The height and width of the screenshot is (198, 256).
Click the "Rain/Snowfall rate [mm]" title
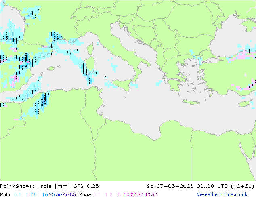[35, 186]
